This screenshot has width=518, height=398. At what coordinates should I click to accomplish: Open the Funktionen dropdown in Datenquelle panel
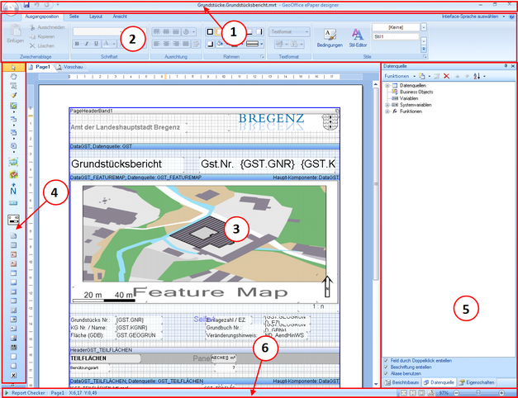(x=402, y=75)
